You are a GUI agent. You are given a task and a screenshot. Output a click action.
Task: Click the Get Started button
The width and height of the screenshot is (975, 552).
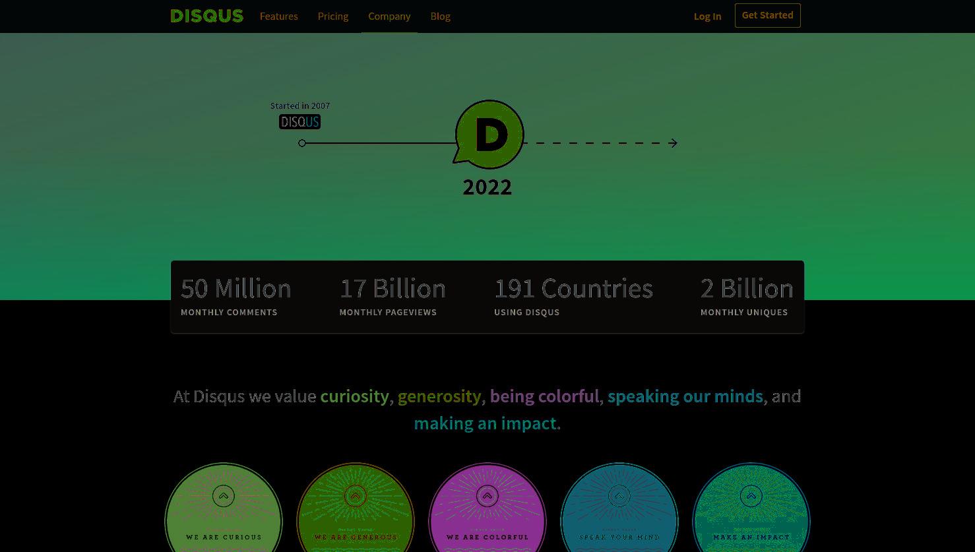coord(767,15)
